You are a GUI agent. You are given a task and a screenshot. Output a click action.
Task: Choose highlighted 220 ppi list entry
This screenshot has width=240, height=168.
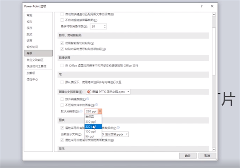pos(93,126)
